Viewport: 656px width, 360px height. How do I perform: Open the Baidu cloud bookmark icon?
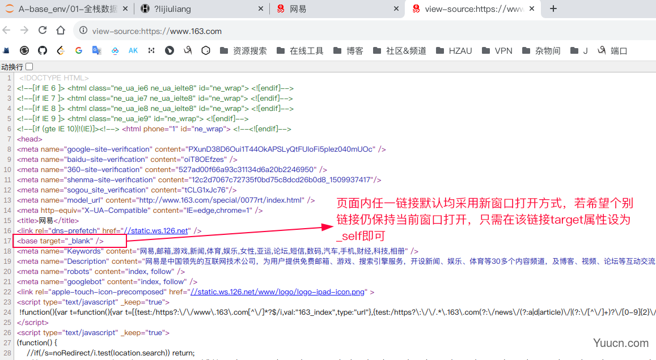pos(115,50)
